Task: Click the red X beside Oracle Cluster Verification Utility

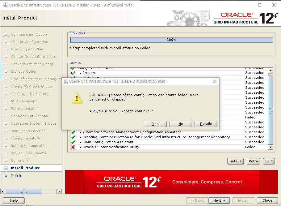Action: 73,147
